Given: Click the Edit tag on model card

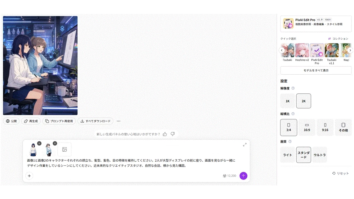Looking at the screenshot, I should tap(328, 19).
